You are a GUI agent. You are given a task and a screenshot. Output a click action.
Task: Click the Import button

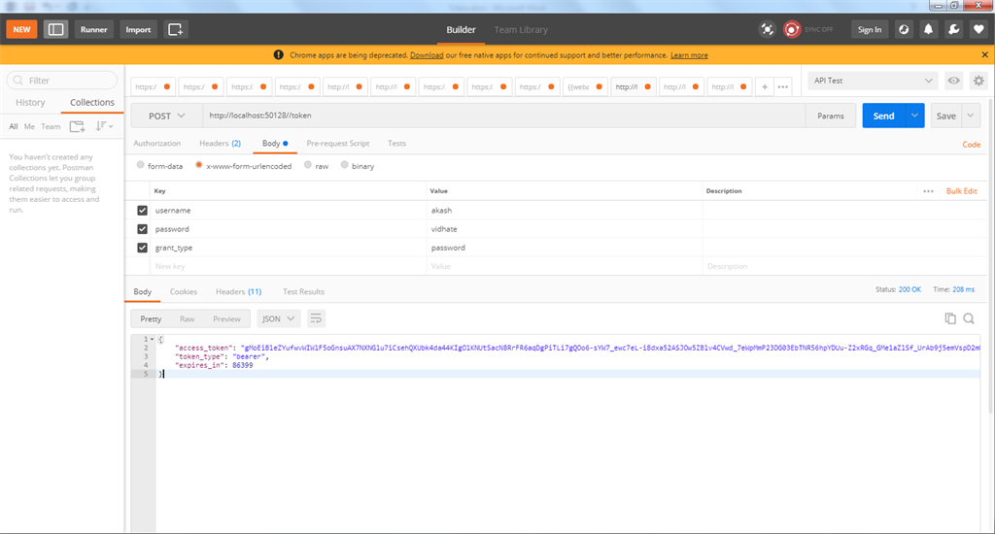pyautogui.click(x=138, y=29)
